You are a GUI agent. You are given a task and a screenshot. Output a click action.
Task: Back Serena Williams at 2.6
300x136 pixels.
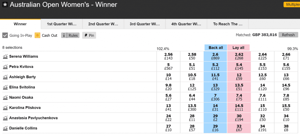point(216,56)
